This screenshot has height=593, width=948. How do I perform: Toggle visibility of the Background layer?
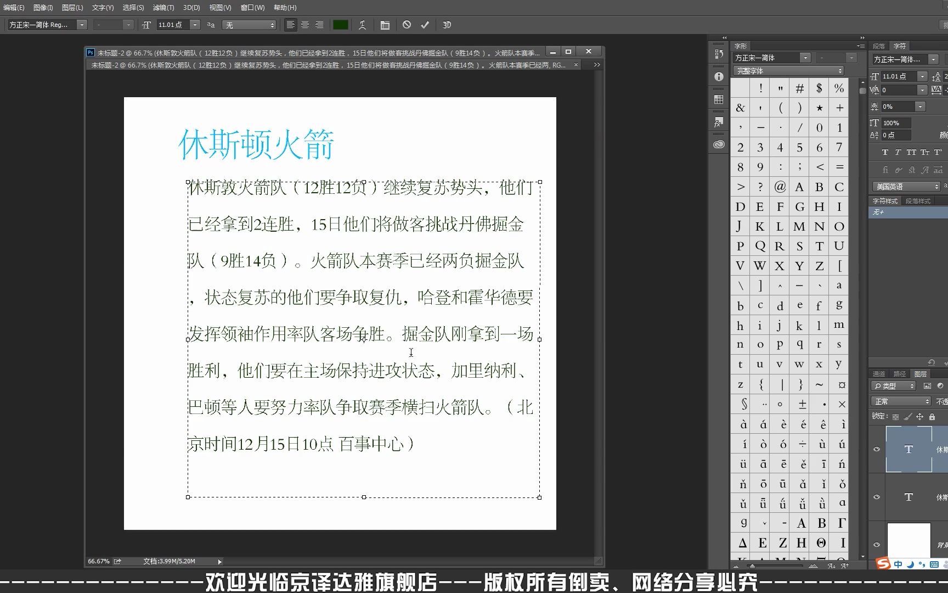coord(877,544)
